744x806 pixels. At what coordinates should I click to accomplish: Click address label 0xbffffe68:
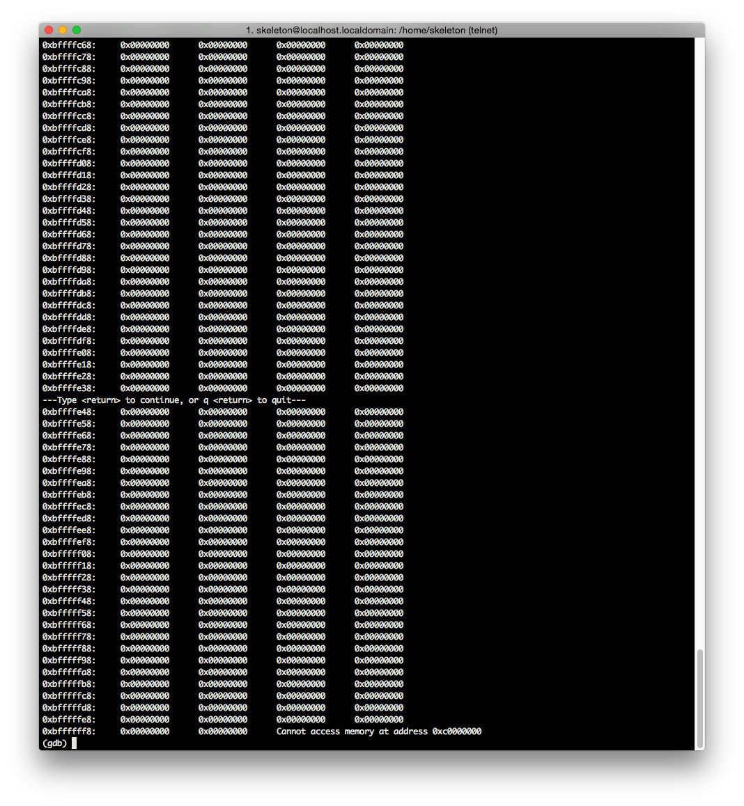coord(69,436)
